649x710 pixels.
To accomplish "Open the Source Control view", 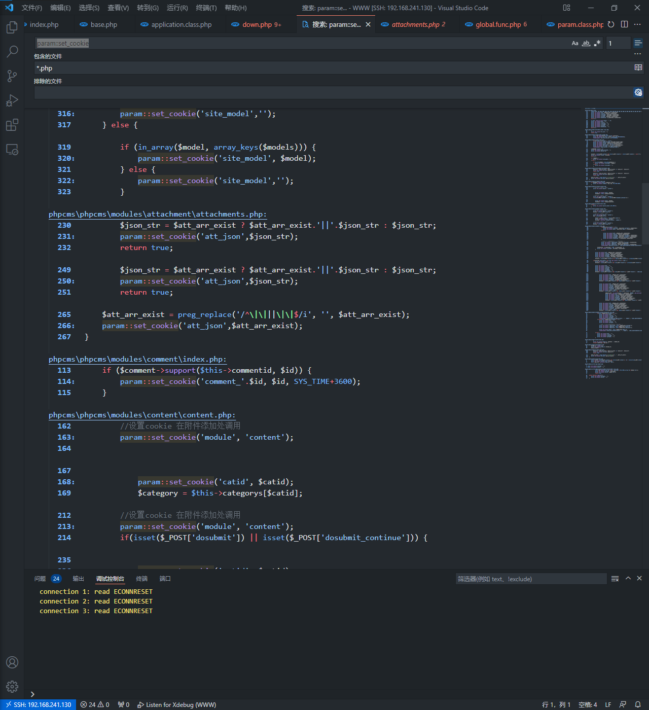I will tap(12, 76).
